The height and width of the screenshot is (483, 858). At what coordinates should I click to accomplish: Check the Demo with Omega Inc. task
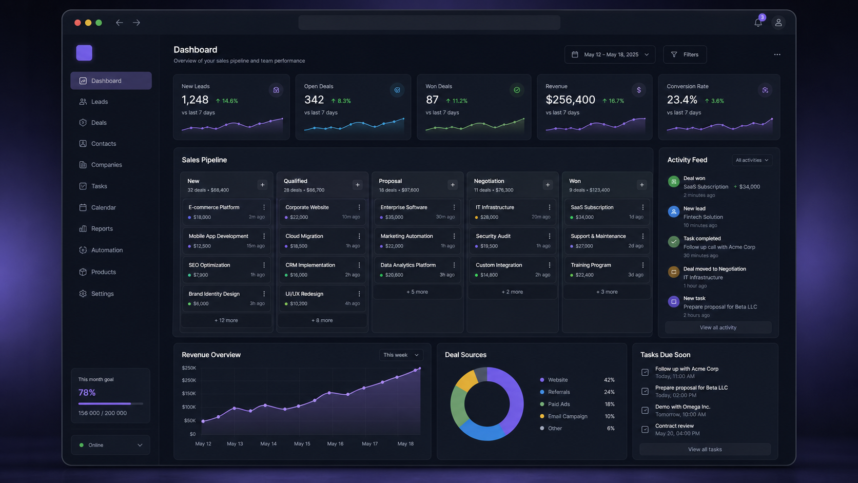(x=645, y=410)
